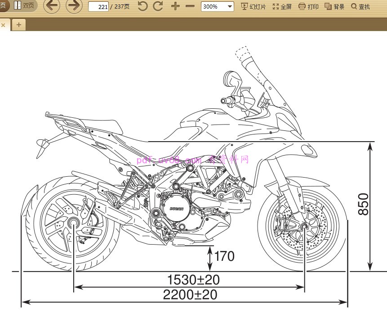
Task: Click the 1530±20 wheelbase dimension text
Action: [x=193, y=280]
